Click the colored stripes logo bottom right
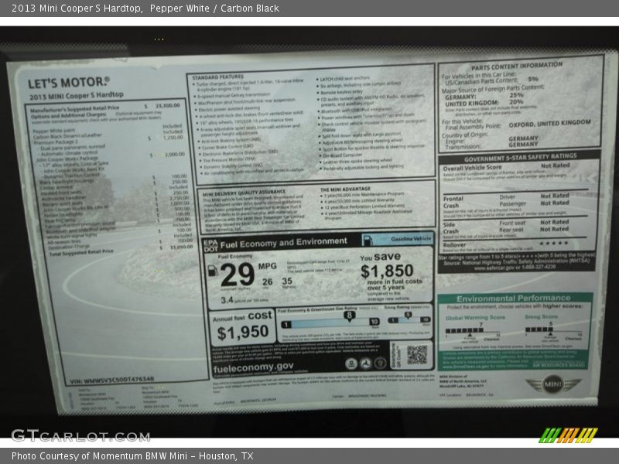Image resolution: width=619 pixels, height=464 pixels. [568, 435]
